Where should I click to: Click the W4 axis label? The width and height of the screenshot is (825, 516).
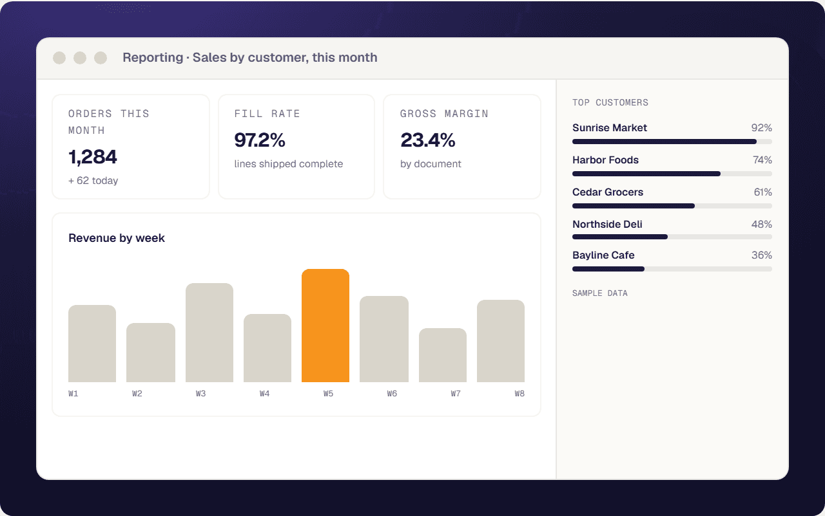pyautogui.click(x=265, y=393)
